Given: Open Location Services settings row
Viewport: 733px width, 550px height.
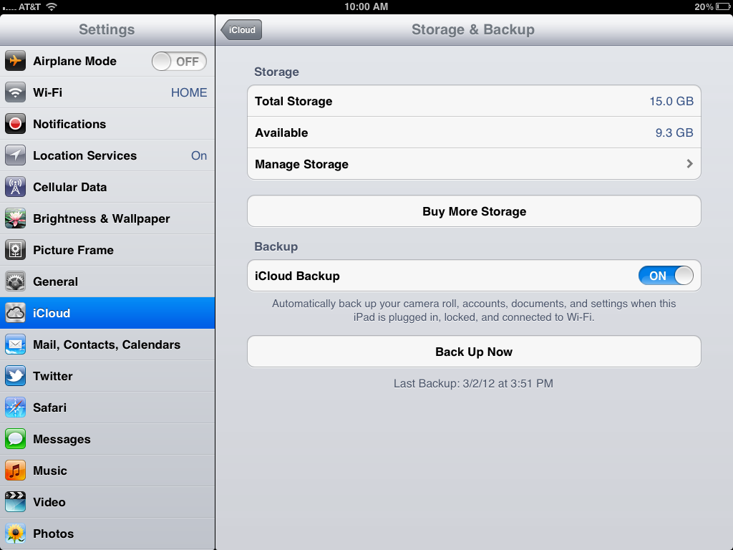Looking at the screenshot, I should [x=107, y=155].
